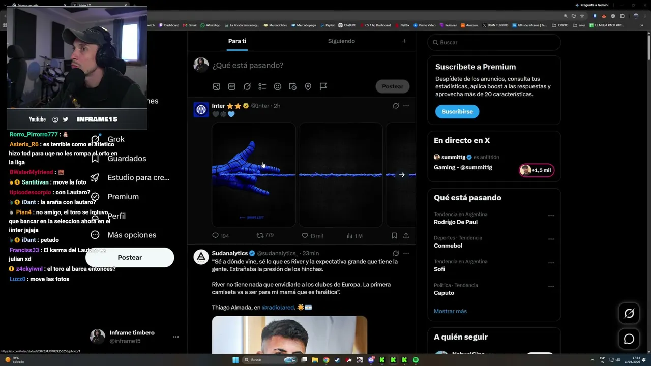The height and width of the screenshot is (366, 651).
Task: Add an image to the new post
Action: pyautogui.click(x=217, y=86)
